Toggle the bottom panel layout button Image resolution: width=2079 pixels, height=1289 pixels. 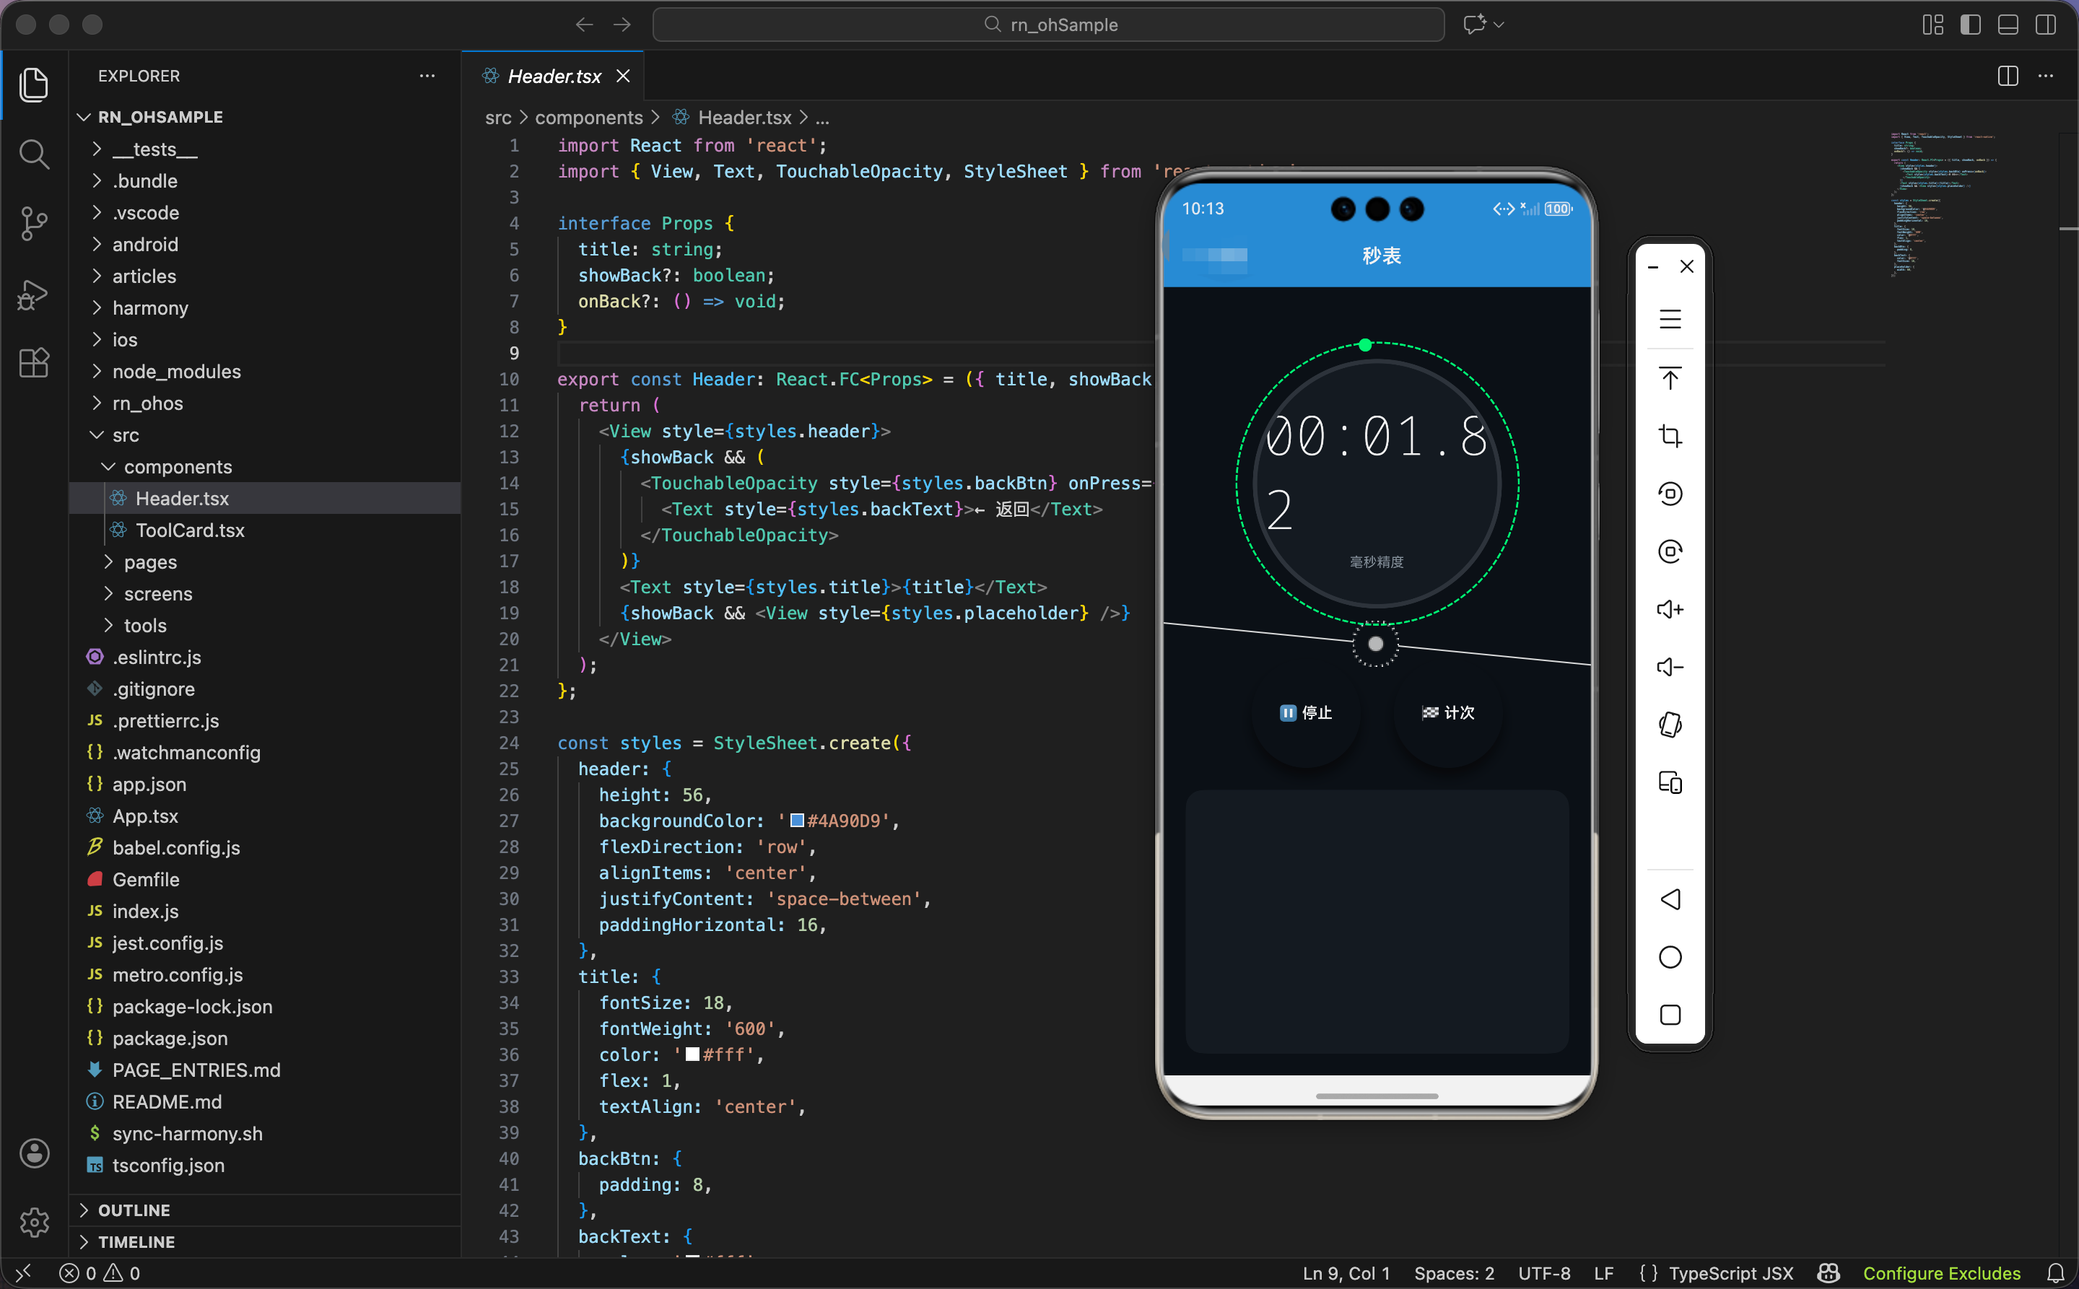pyautogui.click(x=2008, y=25)
